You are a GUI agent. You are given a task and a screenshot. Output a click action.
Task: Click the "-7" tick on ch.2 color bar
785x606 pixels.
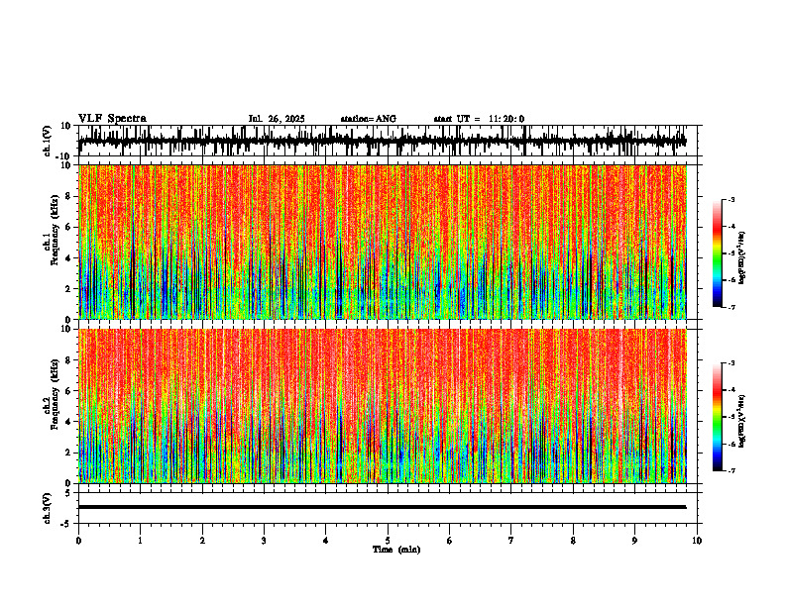coord(731,471)
